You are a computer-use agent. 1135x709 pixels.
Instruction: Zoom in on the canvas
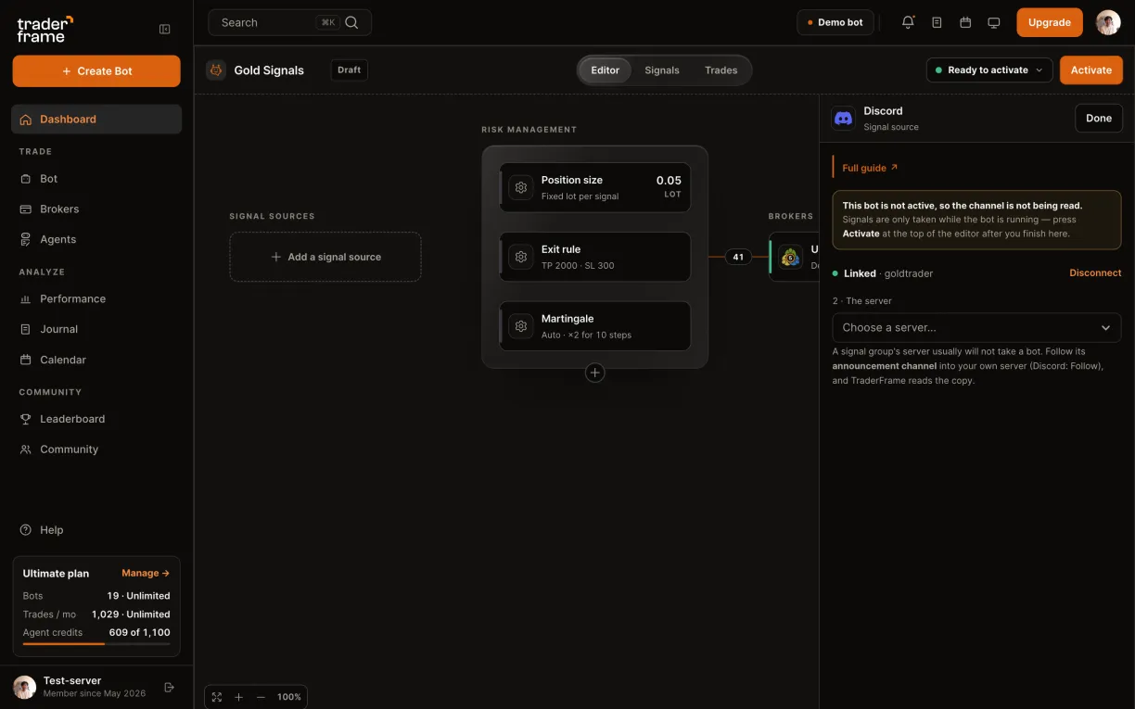(238, 697)
